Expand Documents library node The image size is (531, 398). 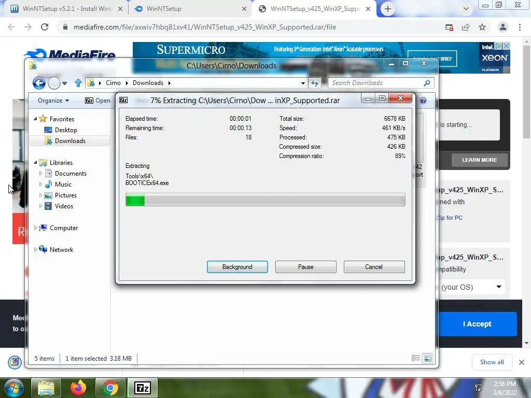40,173
